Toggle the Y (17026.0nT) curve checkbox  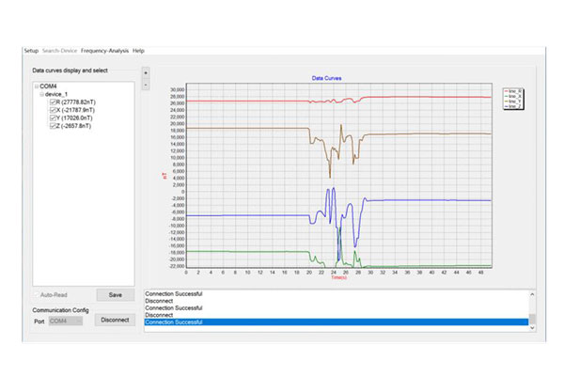(55, 118)
